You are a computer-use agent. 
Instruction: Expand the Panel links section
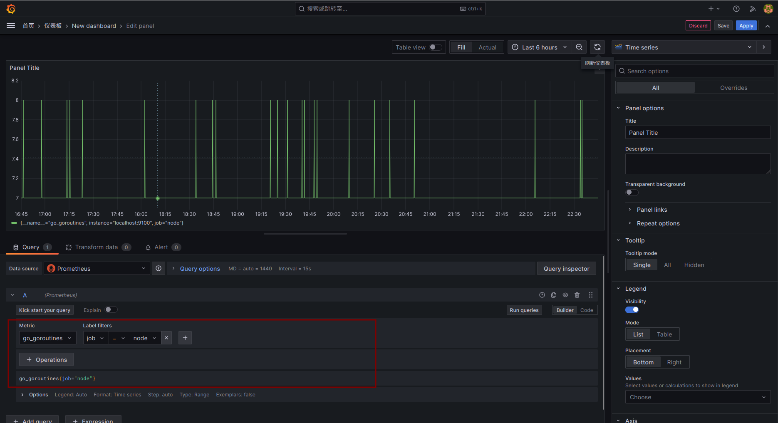[x=652, y=210]
